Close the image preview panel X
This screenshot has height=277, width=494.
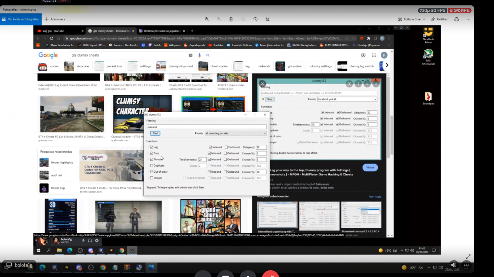[262, 84]
